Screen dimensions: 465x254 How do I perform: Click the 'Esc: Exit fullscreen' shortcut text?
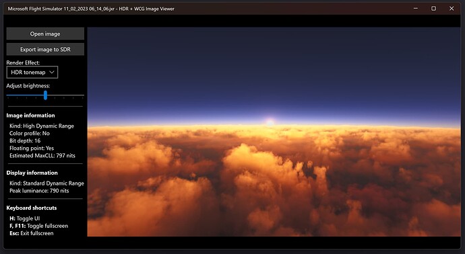(32, 233)
